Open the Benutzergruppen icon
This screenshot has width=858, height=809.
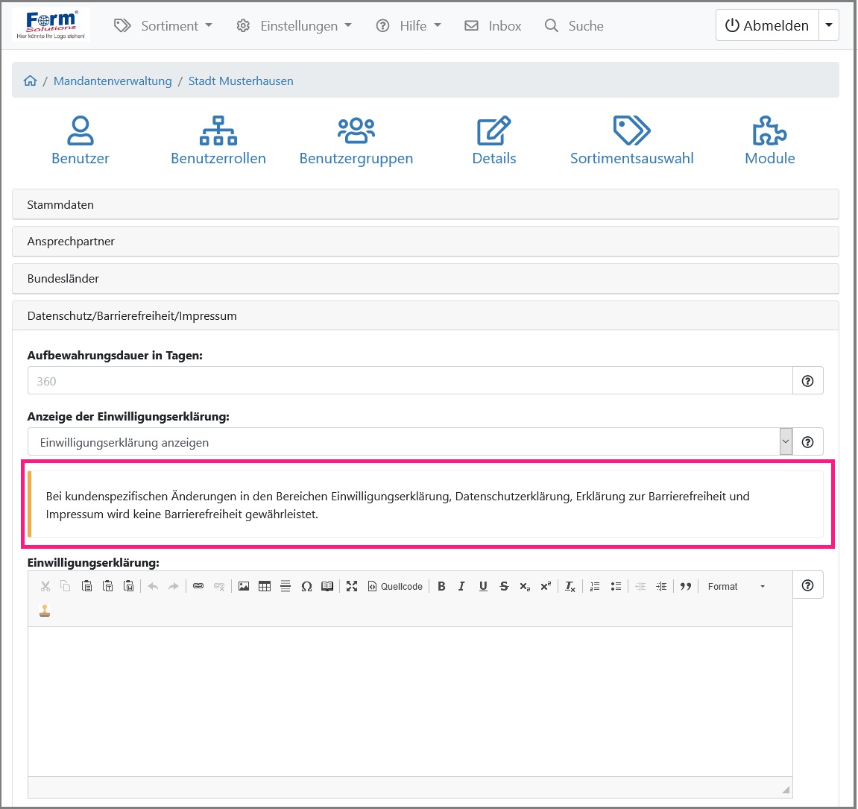(356, 131)
